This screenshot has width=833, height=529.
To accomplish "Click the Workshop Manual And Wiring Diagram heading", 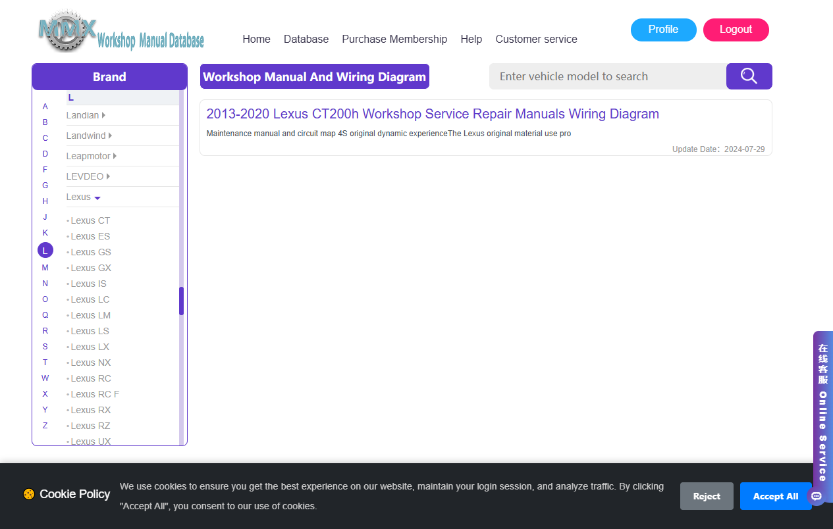I will [x=315, y=76].
